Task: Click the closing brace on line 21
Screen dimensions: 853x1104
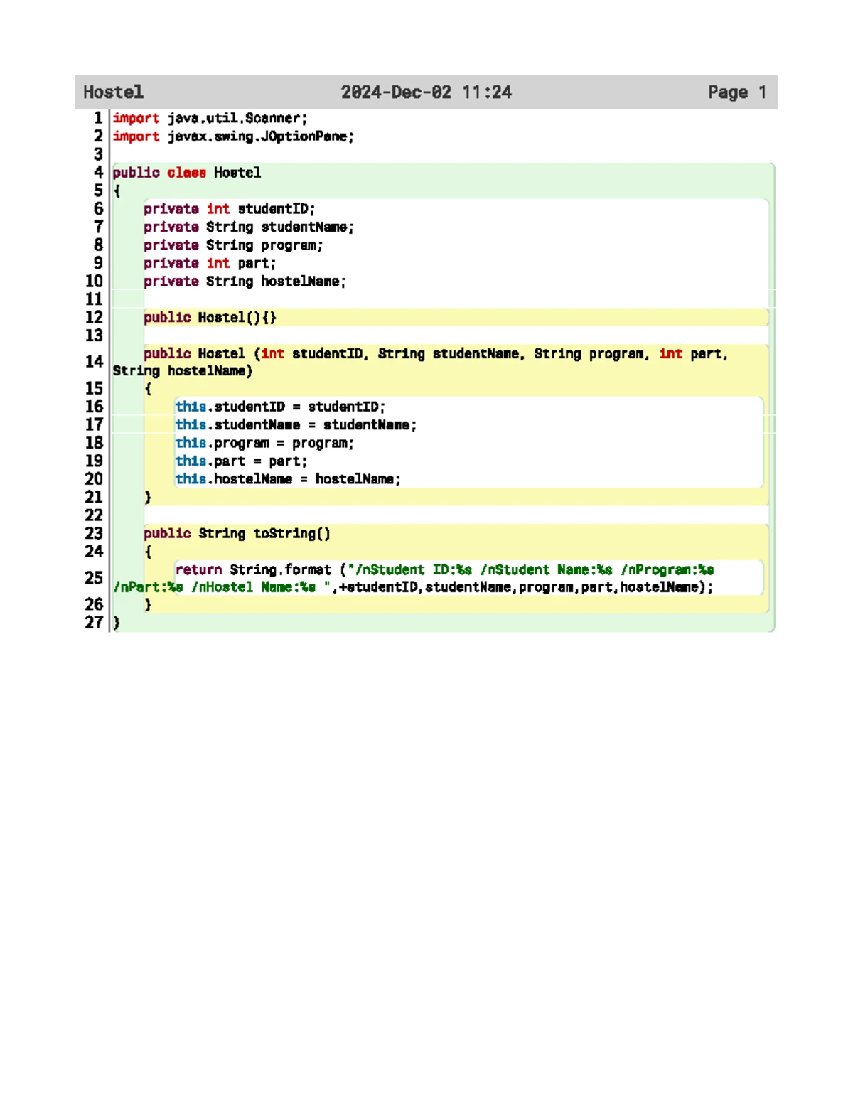Action: pyautogui.click(x=148, y=497)
